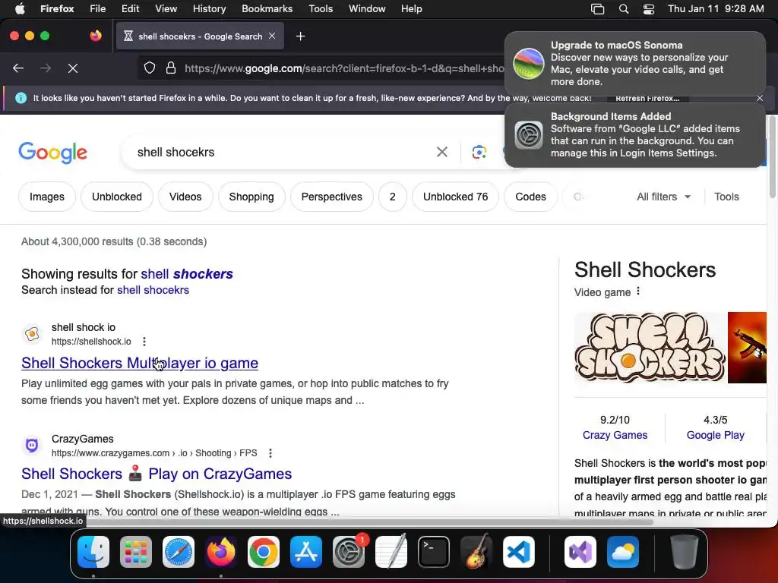The width and height of the screenshot is (778, 583).
Task: Click the corrected shell shockers link
Action: (x=187, y=273)
